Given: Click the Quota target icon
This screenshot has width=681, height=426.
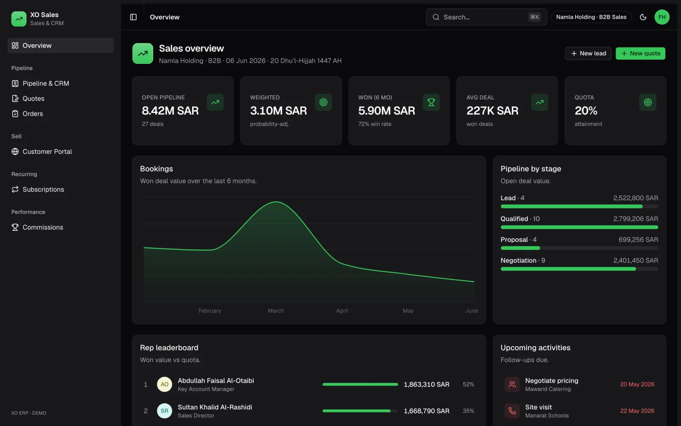Looking at the screenshot, I should 648,102.
